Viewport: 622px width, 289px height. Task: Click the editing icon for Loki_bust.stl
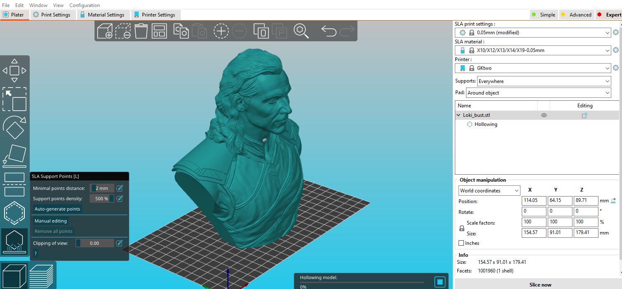point(584,116)
